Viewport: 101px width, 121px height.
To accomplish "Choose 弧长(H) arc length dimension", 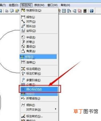I will 39,26.
